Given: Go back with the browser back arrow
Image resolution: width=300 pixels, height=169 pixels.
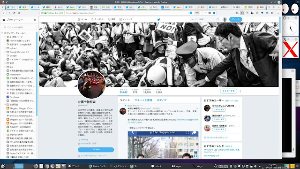Looking at the screenshot, I should coord(4,13).
